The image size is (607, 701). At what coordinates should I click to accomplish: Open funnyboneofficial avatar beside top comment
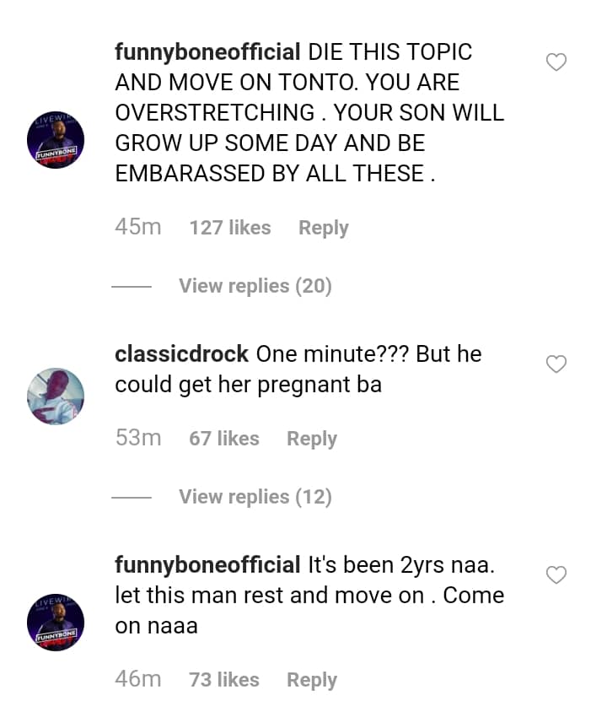click(x=56, y=143)
